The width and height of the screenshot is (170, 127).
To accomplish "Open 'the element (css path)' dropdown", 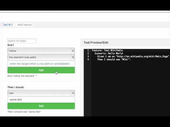I will pos(41,57).
